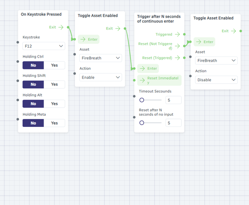Click the Reset (Triggered) output arrow
This screenshot has height=205, width=249.
pos(178,58)
